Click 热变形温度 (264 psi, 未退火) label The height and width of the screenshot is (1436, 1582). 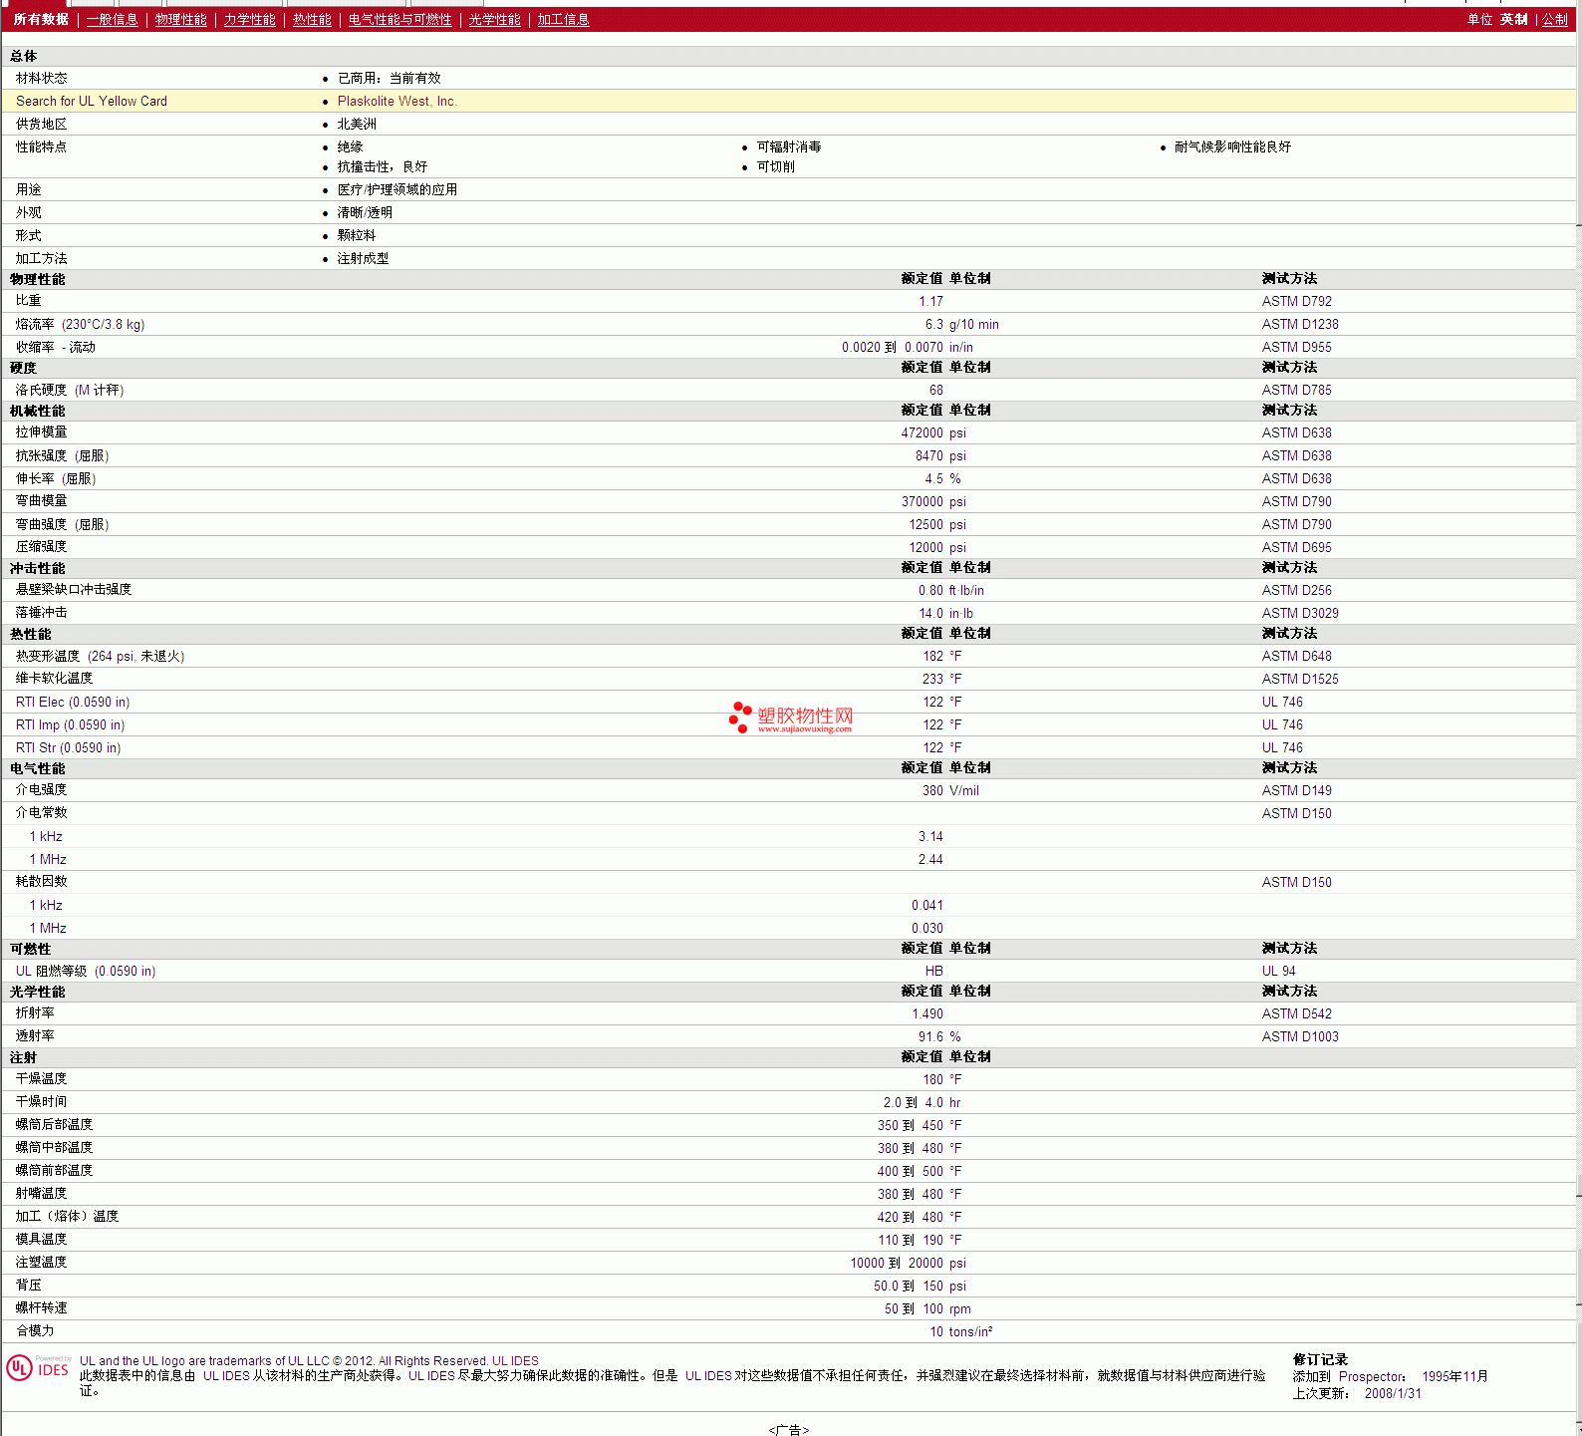pyautogui.click(x=100, y=656)
